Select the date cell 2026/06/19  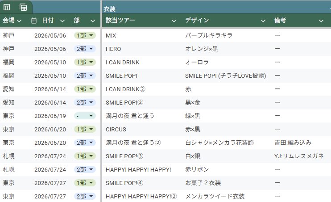tap(50, 116)
